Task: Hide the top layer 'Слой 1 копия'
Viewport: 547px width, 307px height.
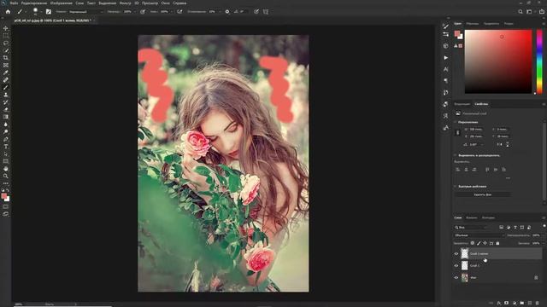Action: point(456,254)
